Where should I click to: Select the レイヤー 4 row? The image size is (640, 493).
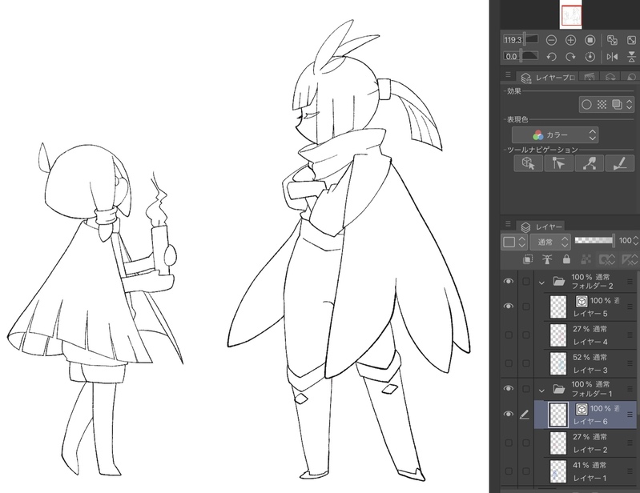[586, 335]
